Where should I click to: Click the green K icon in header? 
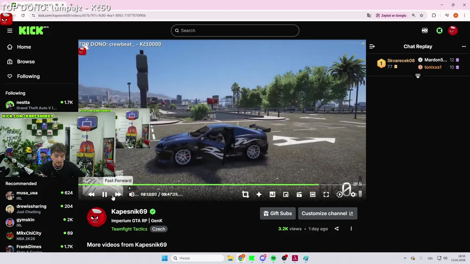(x=440, y=31)
